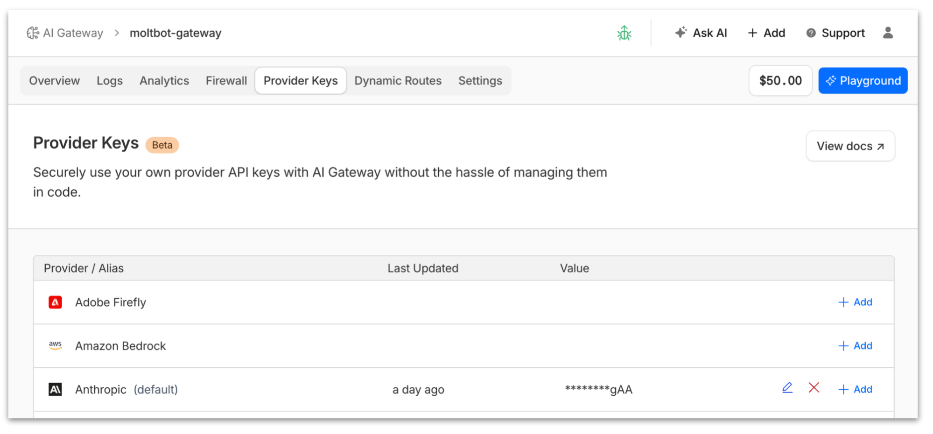Open the Logs tab

pyautogui.click(x=110, y=81)
